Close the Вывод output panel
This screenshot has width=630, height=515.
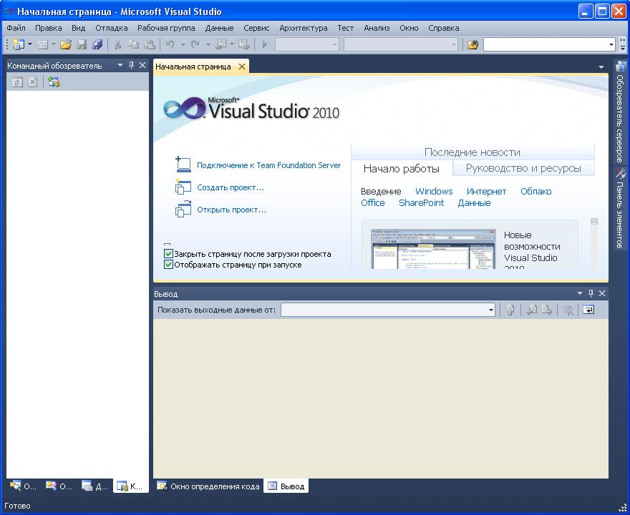[x=602, y=293]
